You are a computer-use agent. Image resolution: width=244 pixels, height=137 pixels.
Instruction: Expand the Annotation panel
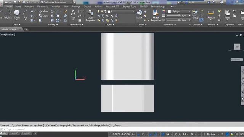(76, 25)
